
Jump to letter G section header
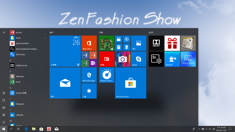tap(11, 88)
